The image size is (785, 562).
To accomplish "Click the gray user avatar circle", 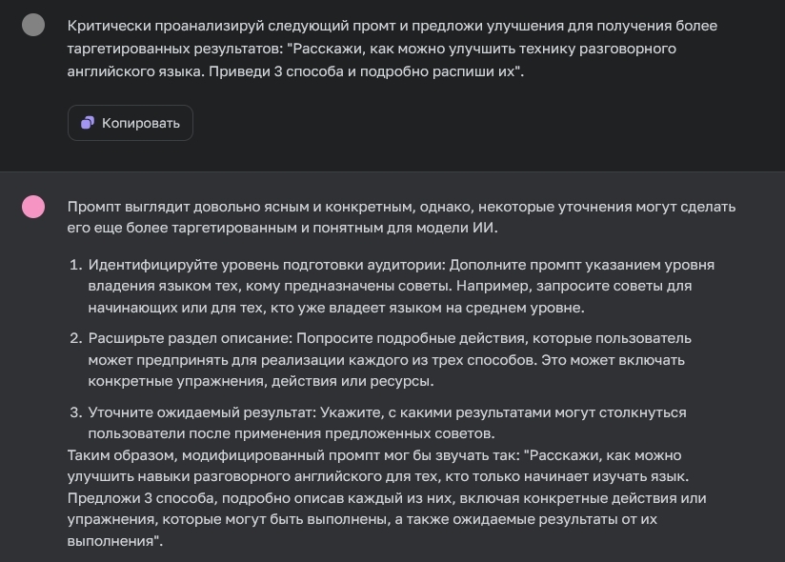I will [x=33, y=26].
